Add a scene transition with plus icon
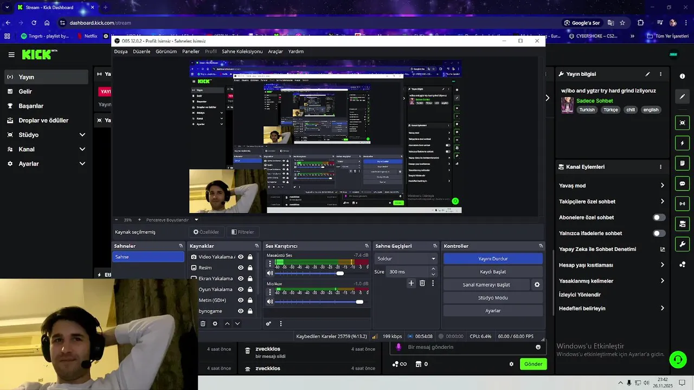Image resolution: width=694 pixels, height=390 pixels. click(411, 283)
